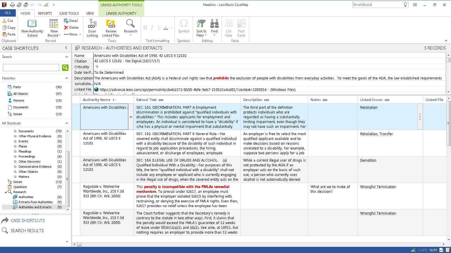Collapse the Search section

coord(67,57)
